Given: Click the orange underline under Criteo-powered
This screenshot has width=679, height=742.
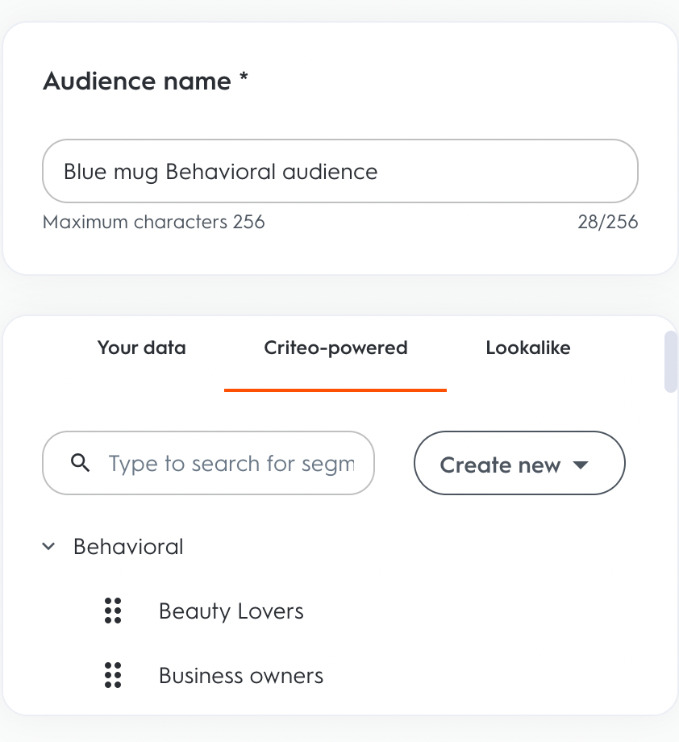Looking at the screenshot, I should [335, 390].
